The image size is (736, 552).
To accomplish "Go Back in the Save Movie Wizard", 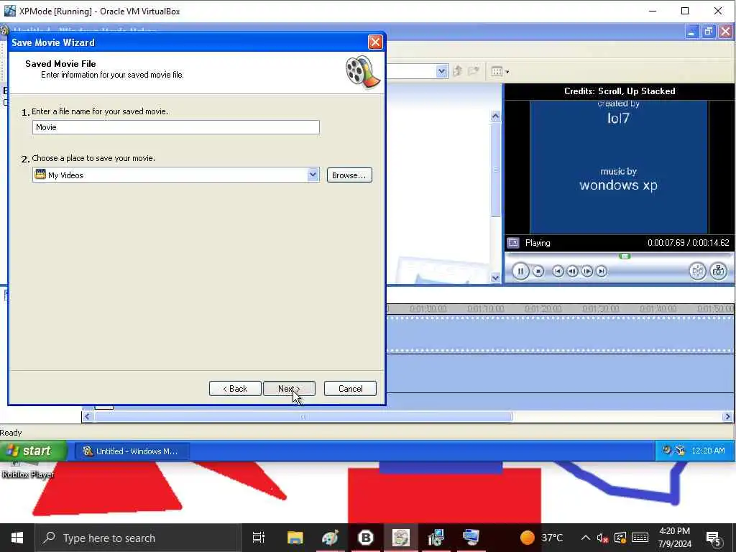I will [235, 389].
